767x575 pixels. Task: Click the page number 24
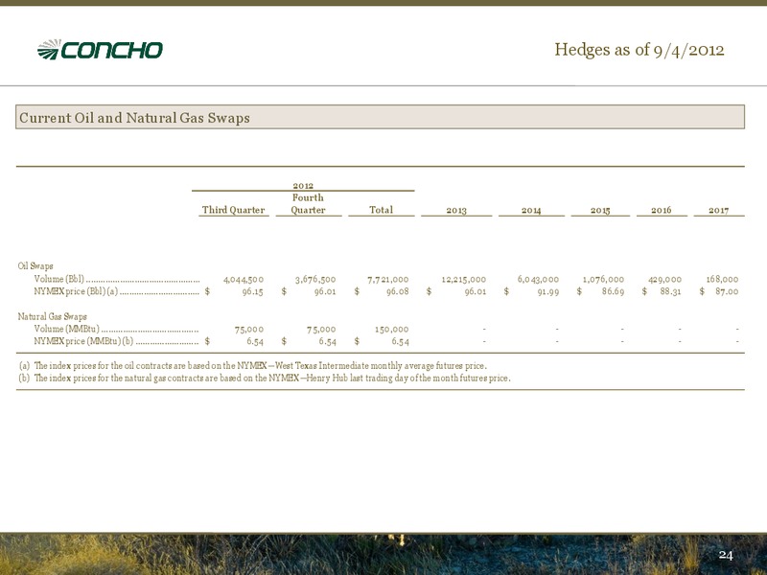click(x=726, y=555)
